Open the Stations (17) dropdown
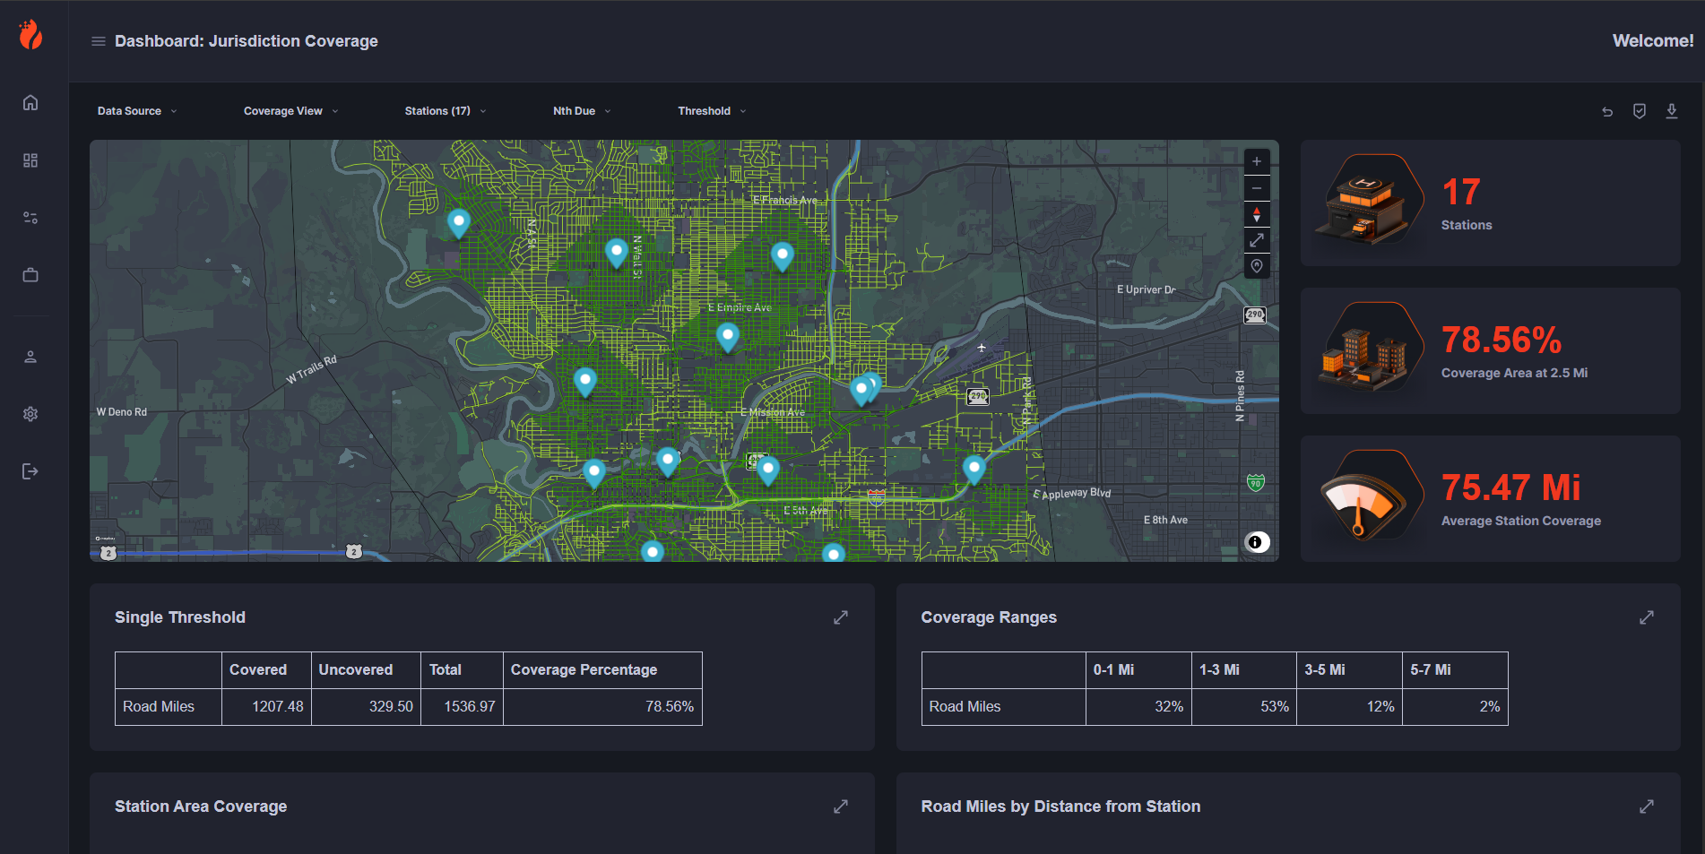 [445, 111]
